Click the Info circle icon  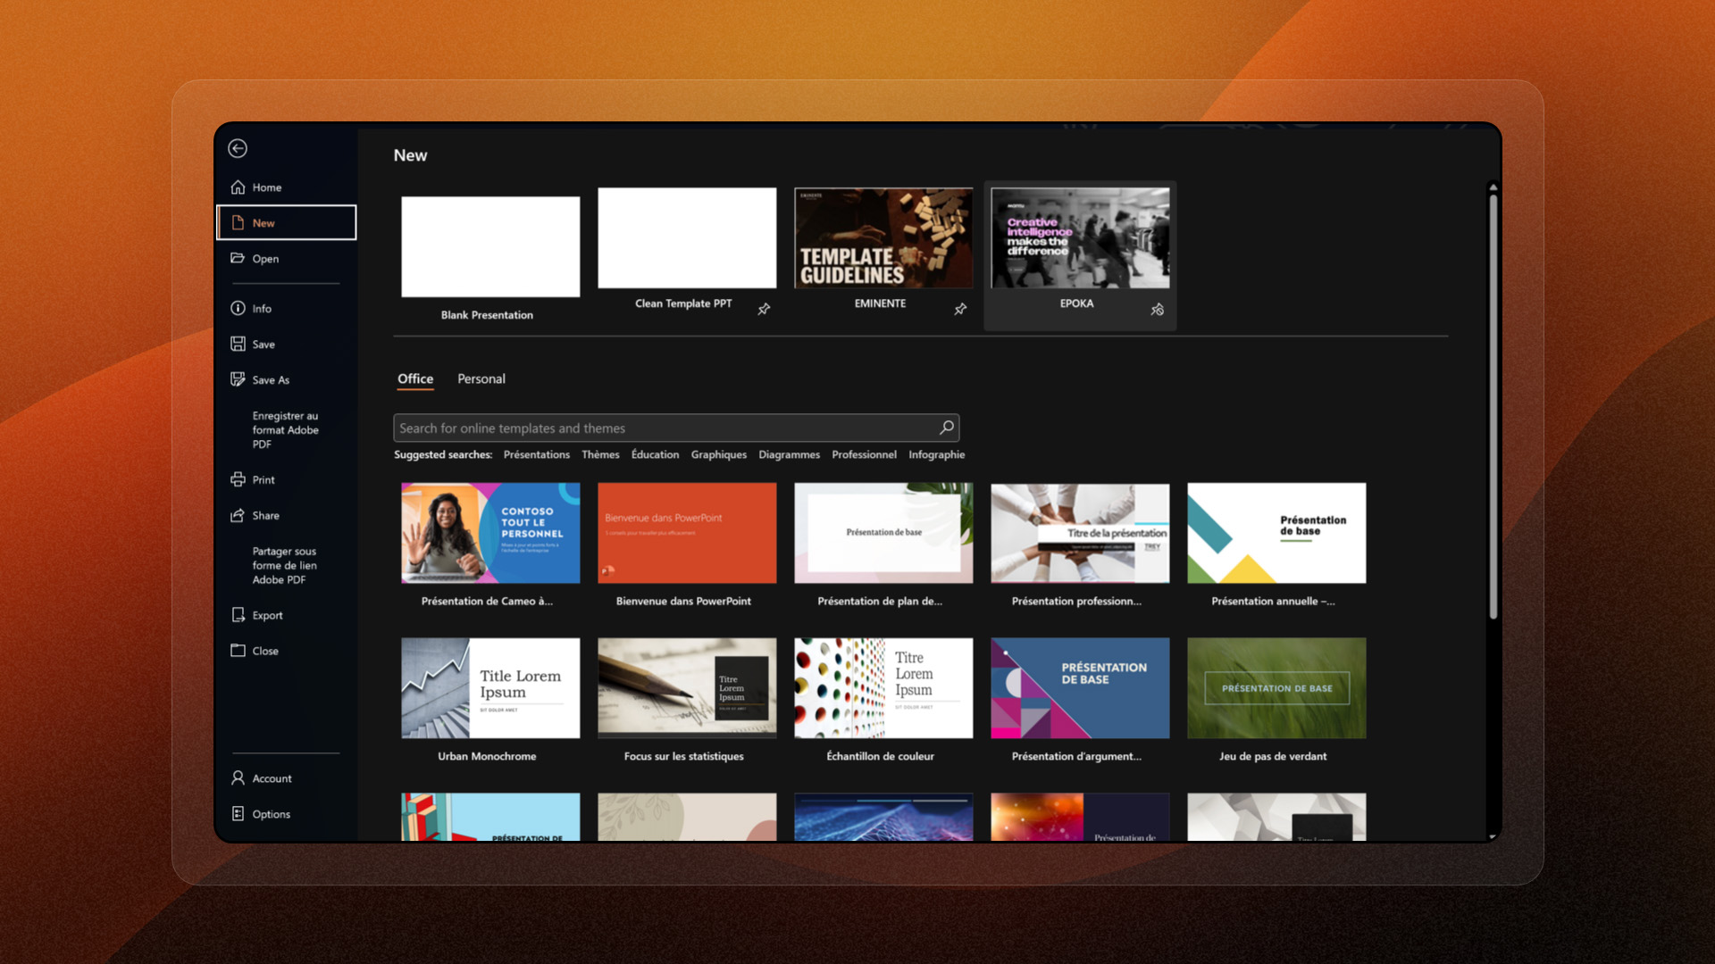pyautogui.click(x=238, y=308)
